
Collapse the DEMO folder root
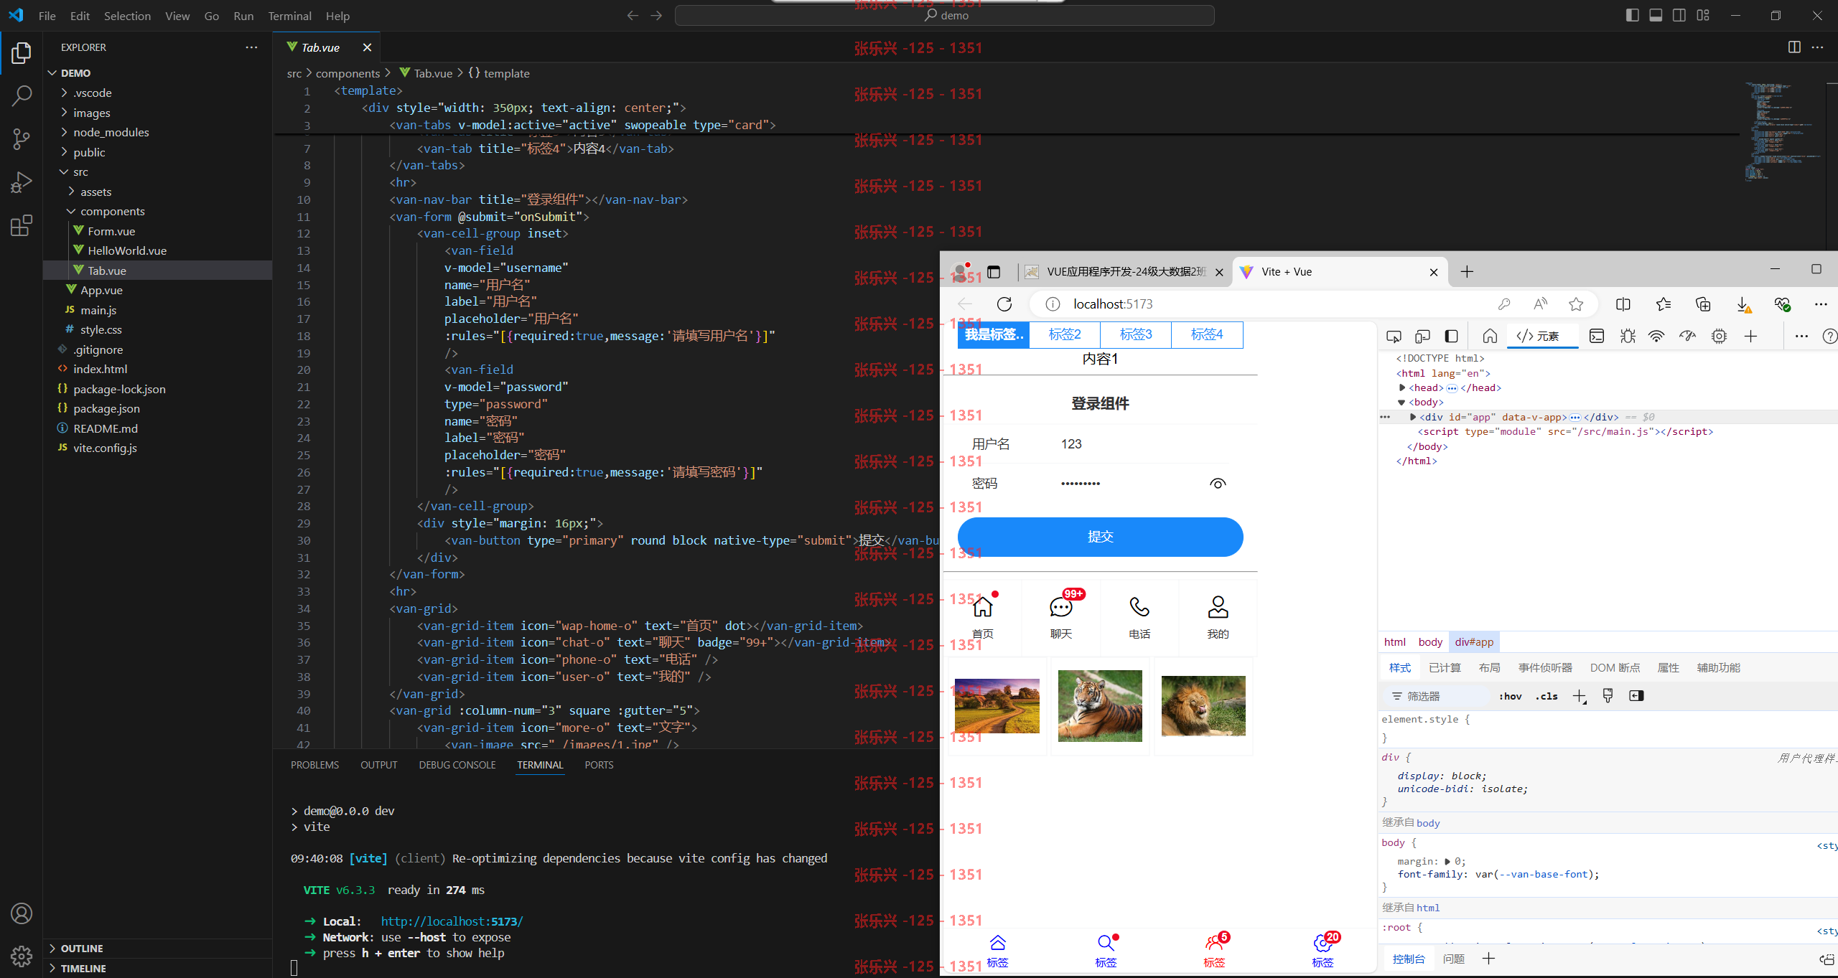click(x=52, y=73)
